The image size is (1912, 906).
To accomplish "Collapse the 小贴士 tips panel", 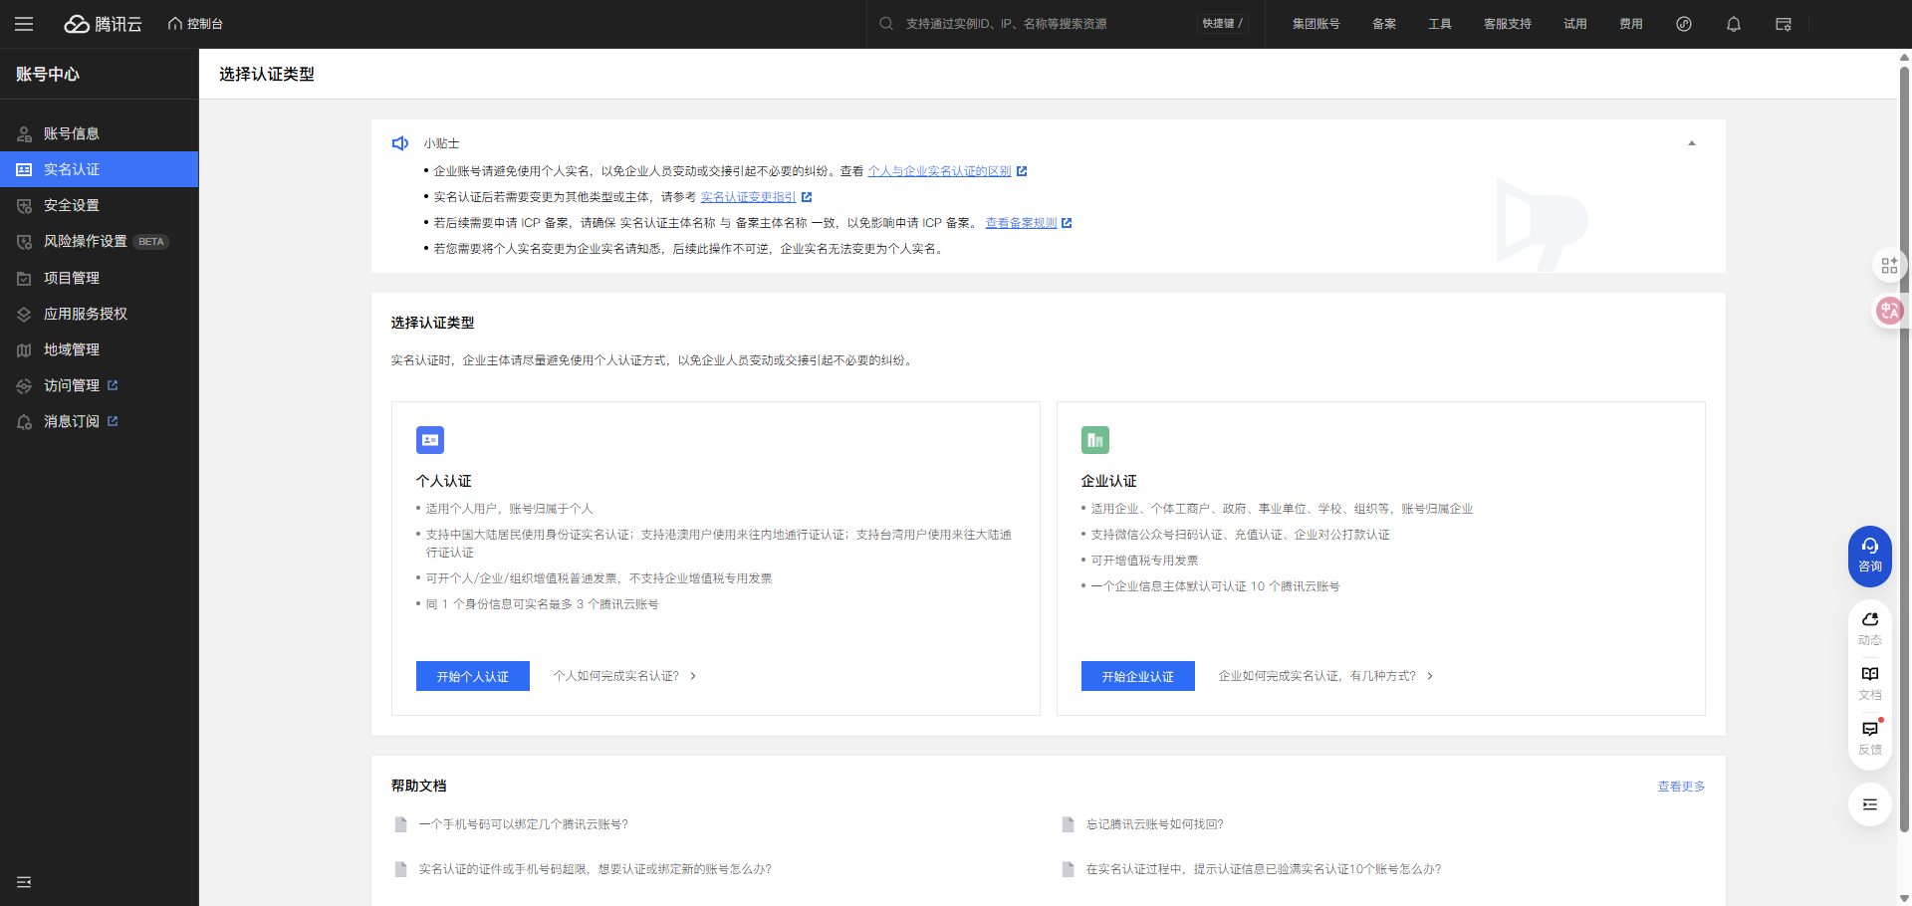I will tap(1691, 143).
